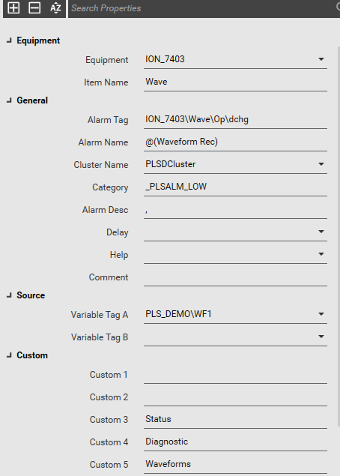
Task: Click the search magnifier icon
Action: pos(338,7)
